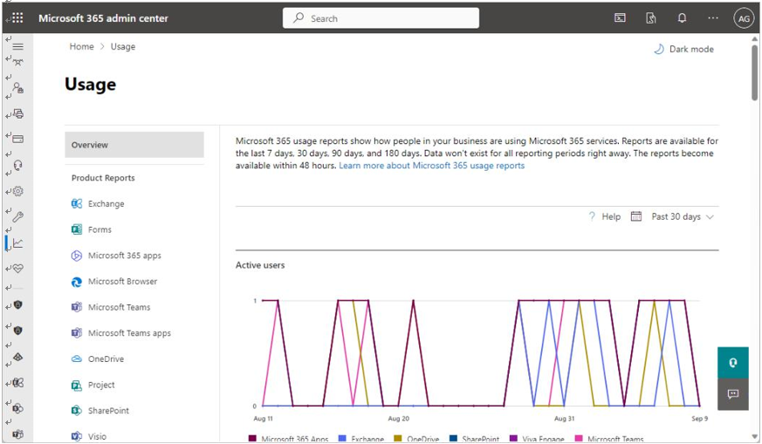Toggle OneDrive legend series in chart

pyautogui.click(x=416, y=439)
